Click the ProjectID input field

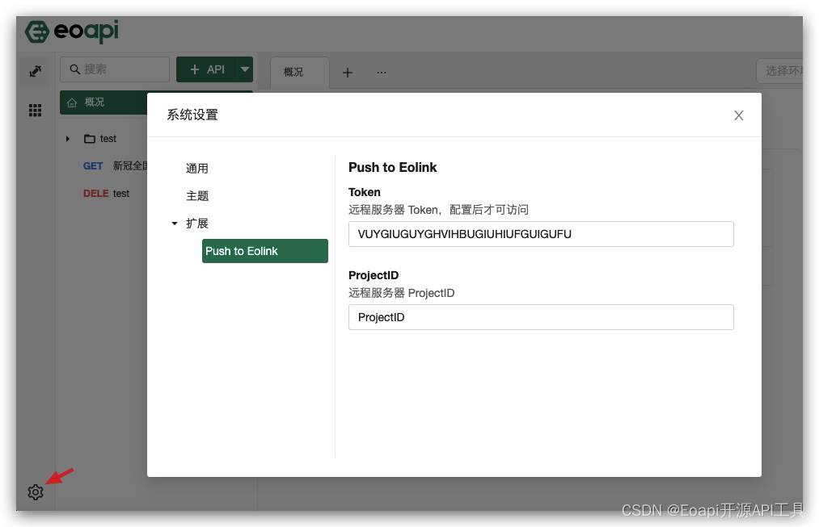coord(541,317)
